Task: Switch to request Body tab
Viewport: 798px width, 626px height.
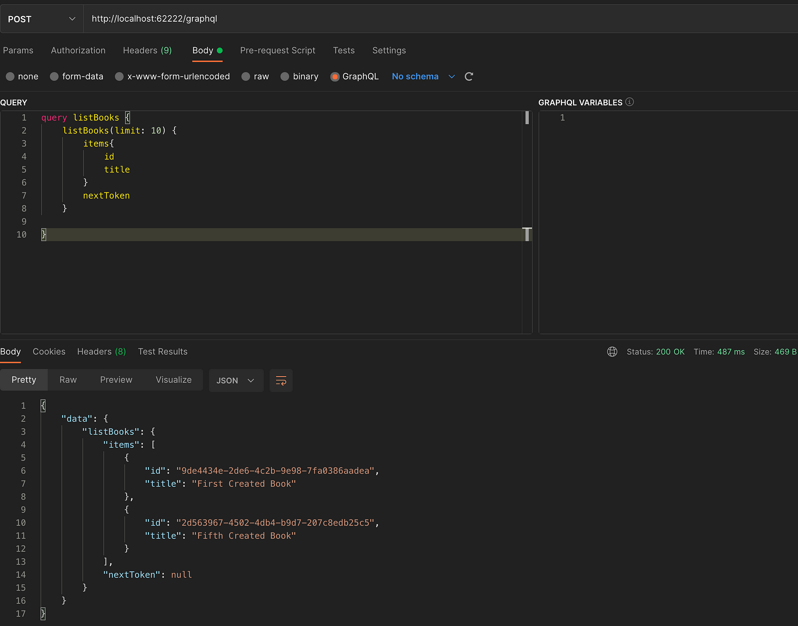Action: pos(207,50)
